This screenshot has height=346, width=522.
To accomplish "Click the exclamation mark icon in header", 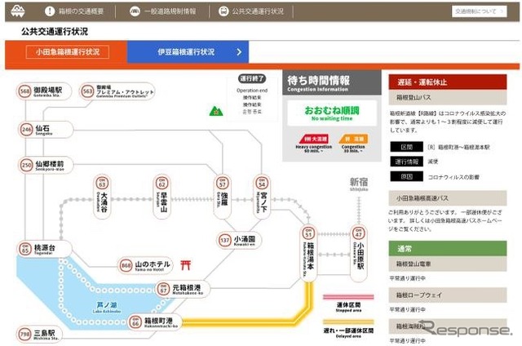I will click(50, 11).
